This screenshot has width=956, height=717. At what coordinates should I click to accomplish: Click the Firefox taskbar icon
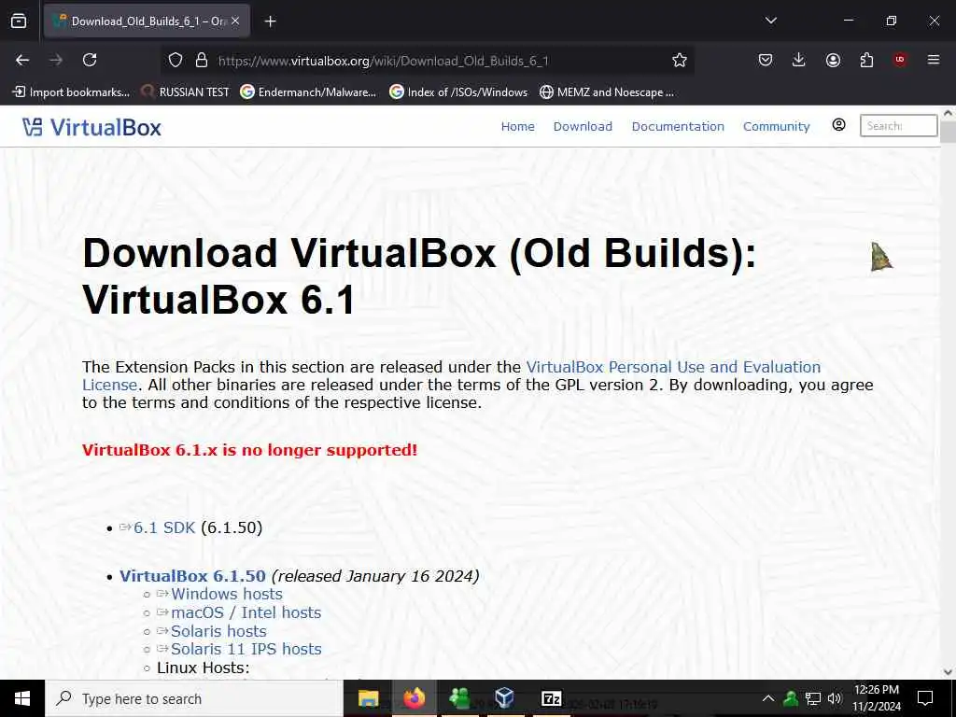tap(414, 698)
